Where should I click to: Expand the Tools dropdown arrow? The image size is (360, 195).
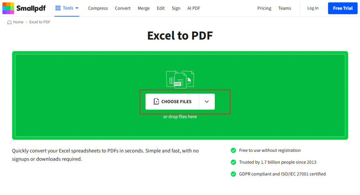[x=77, y=8]
